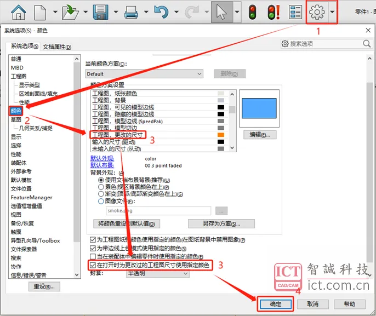Click 另存为方案(S)... button
376x316 pixels.
coord(221,224)
